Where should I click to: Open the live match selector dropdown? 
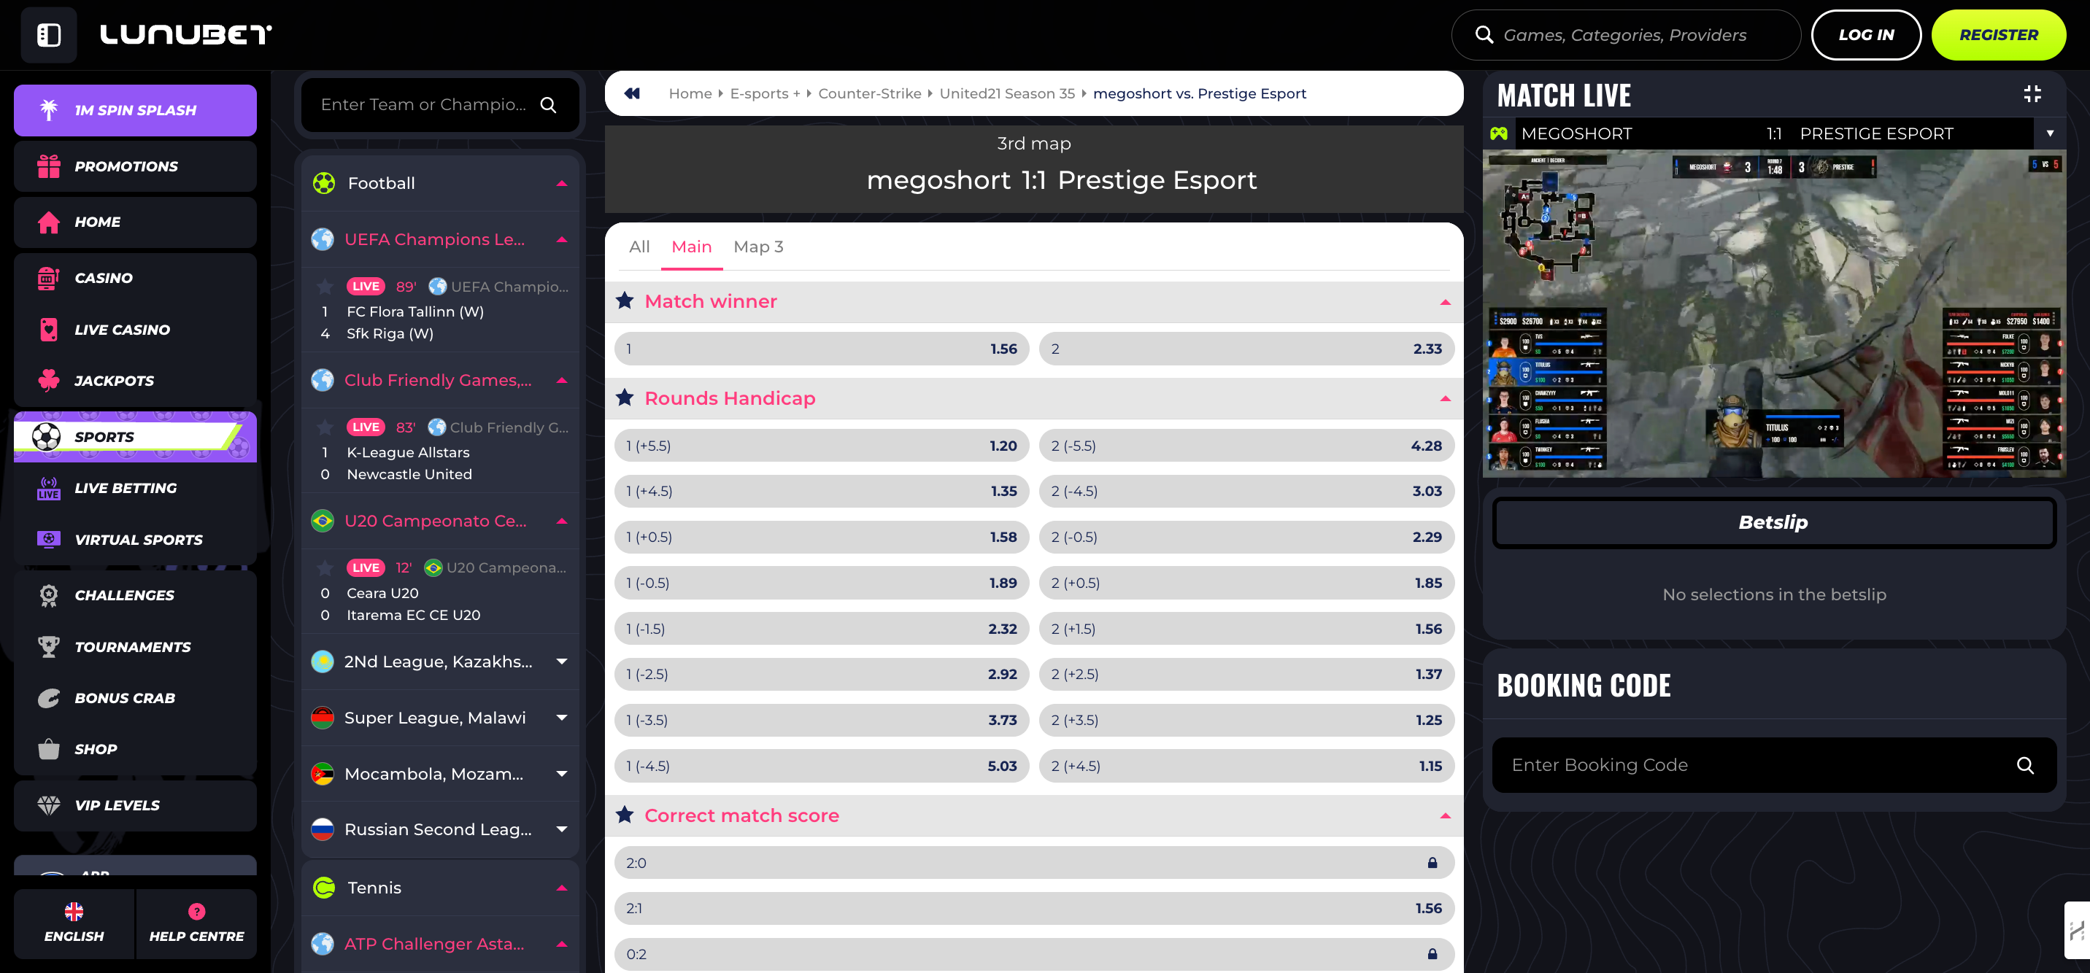tap(2049, 133)
